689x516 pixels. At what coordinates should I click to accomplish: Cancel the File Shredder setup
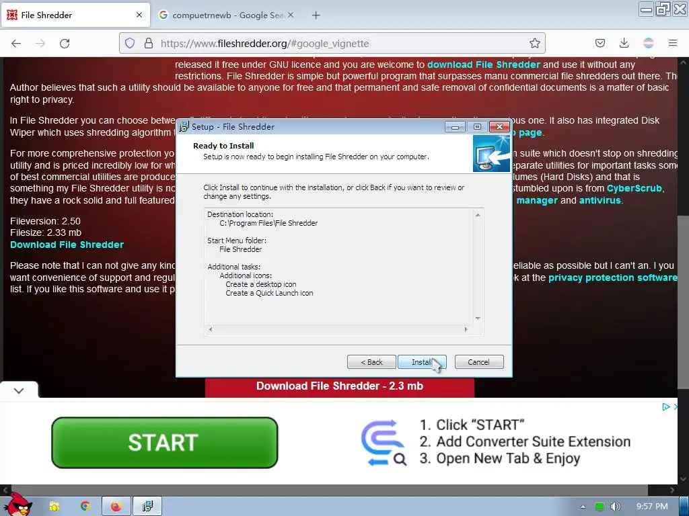pos(479,362)
